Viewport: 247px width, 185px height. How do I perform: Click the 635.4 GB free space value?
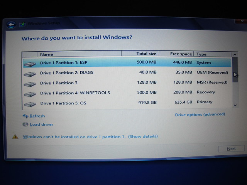(183, 102)
